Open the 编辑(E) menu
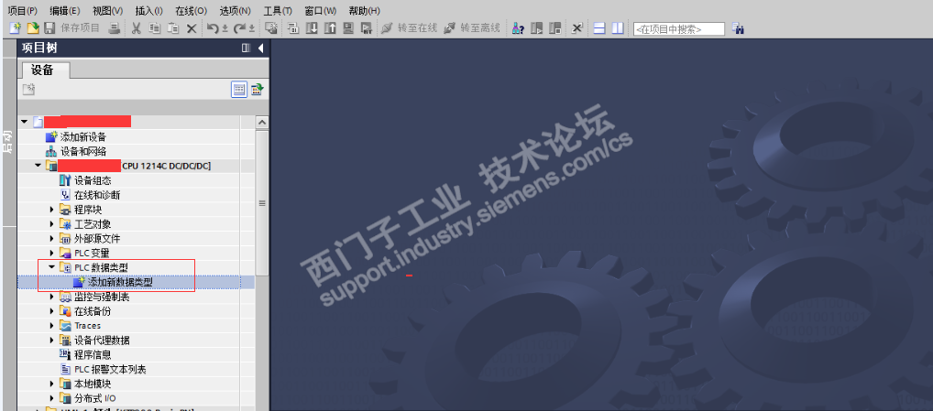Viewport: 933px width, 411px height. pyautogui.click(x=65, y=11)
